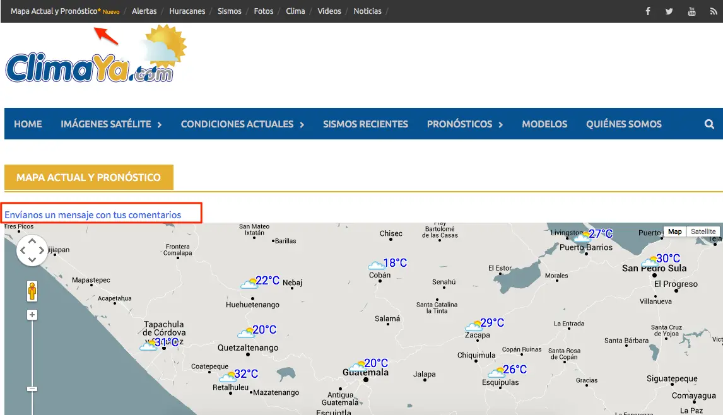
Task: Expand the Imágenes Satélite menu
Action: coord(111,124)
